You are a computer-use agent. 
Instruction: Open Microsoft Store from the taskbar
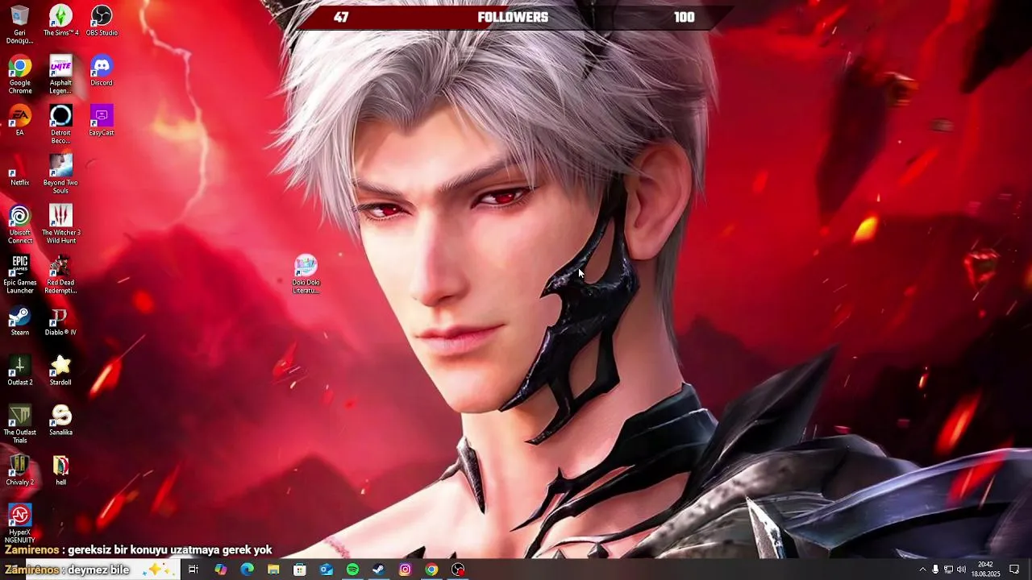click(x=300, y=570)
